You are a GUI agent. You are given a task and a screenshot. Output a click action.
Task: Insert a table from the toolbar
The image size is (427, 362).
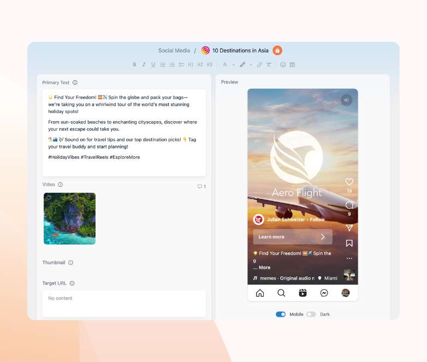(292, 64)
